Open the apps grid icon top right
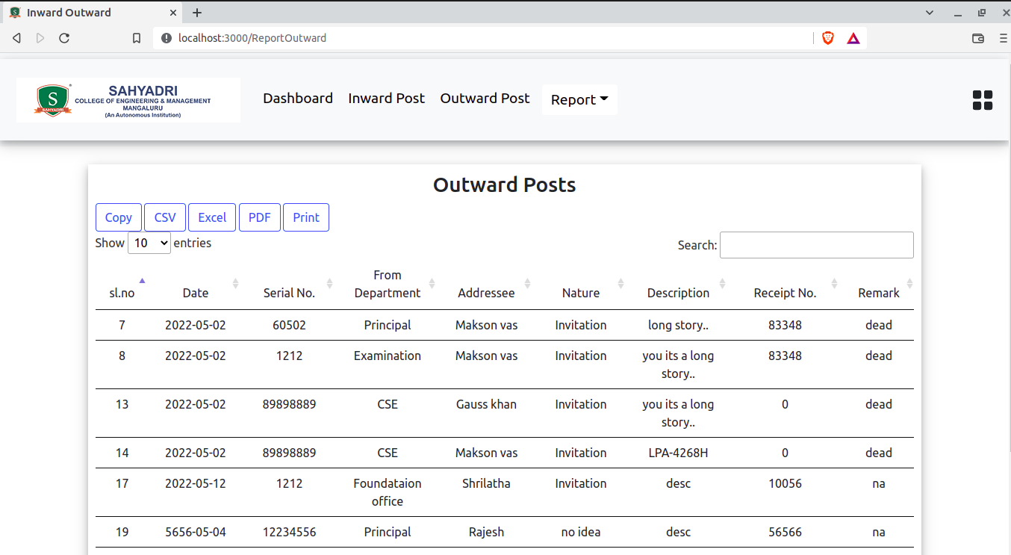Screen dimensions: 1011x555 [x=982, y=99]
